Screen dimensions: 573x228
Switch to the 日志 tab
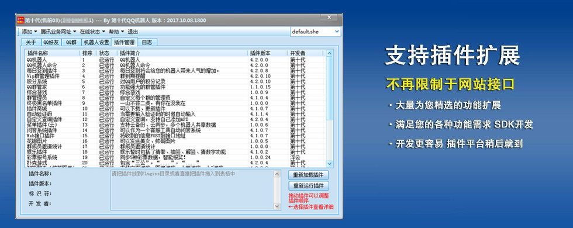(x=147, y=42)
